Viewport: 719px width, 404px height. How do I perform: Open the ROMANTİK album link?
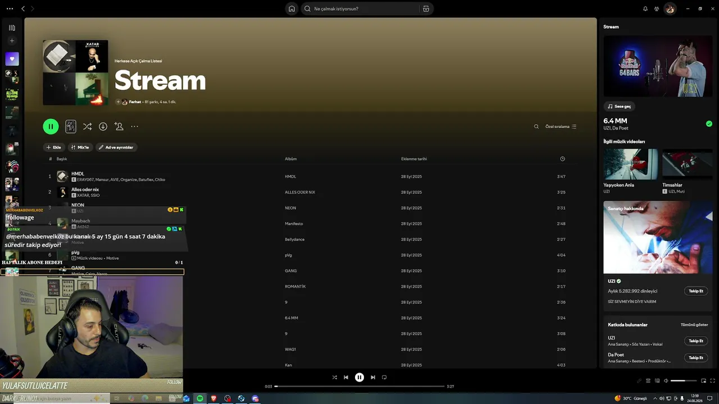(295, 287)
